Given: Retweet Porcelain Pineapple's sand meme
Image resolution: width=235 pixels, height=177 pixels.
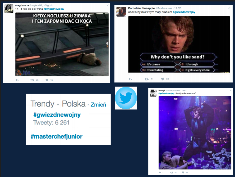Looking at the screenshot, I should tap(147, 79).
